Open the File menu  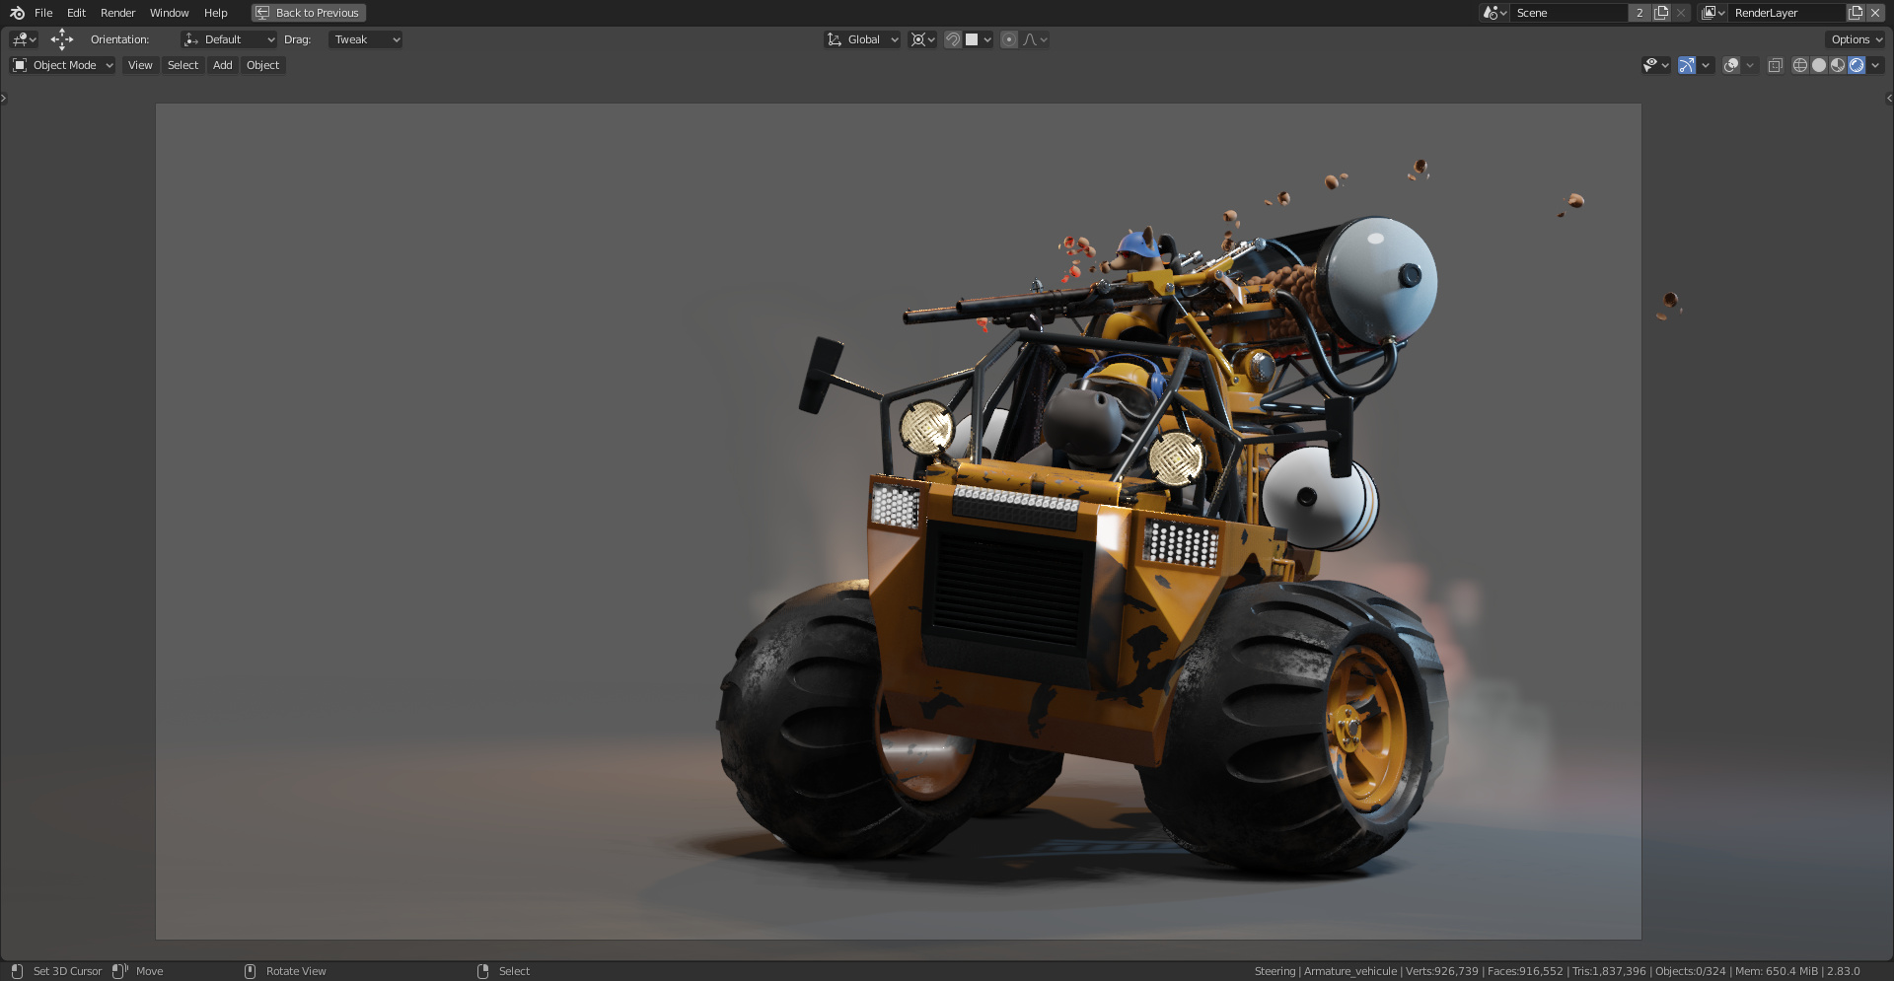pos(43,13)
